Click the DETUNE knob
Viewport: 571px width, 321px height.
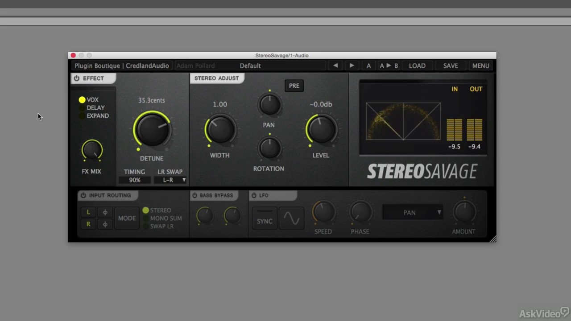[152, 129]
